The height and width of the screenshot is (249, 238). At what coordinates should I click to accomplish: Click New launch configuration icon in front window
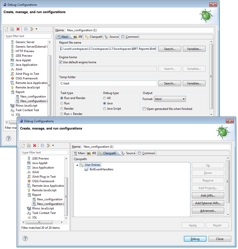click(x=23, y=145)
